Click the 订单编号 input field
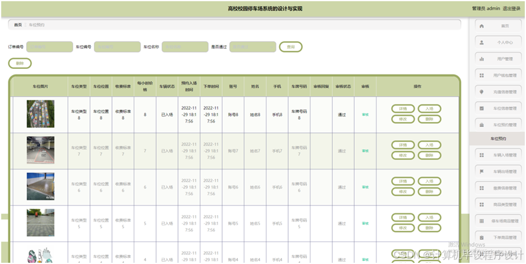The width and height of the screenshot is (526, 264). click(50, 47)
